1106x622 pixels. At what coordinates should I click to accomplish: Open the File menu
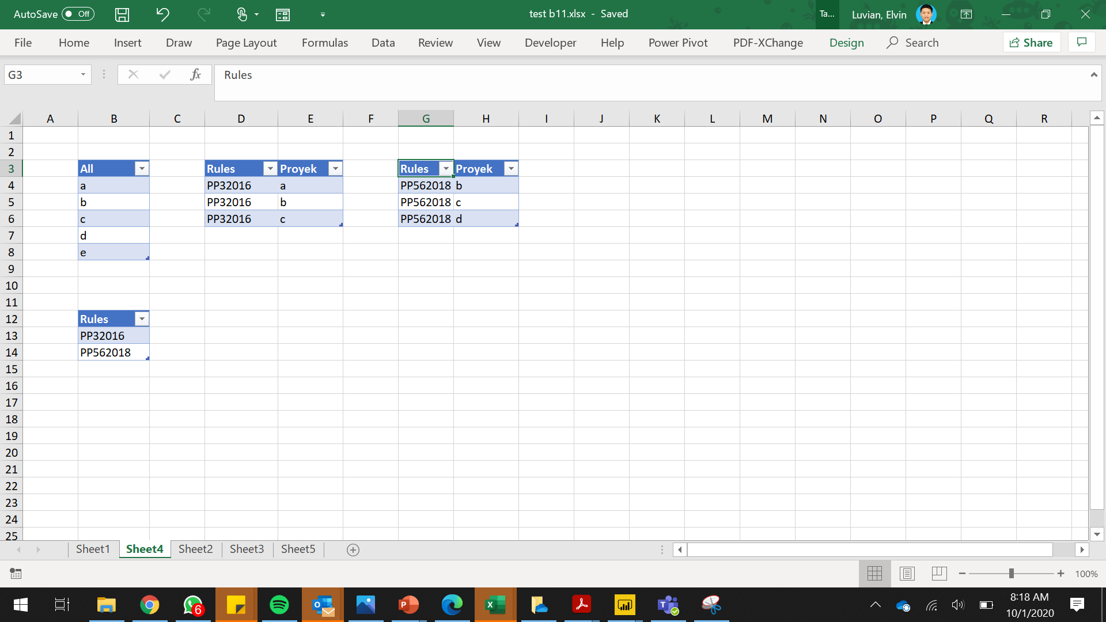23,43
